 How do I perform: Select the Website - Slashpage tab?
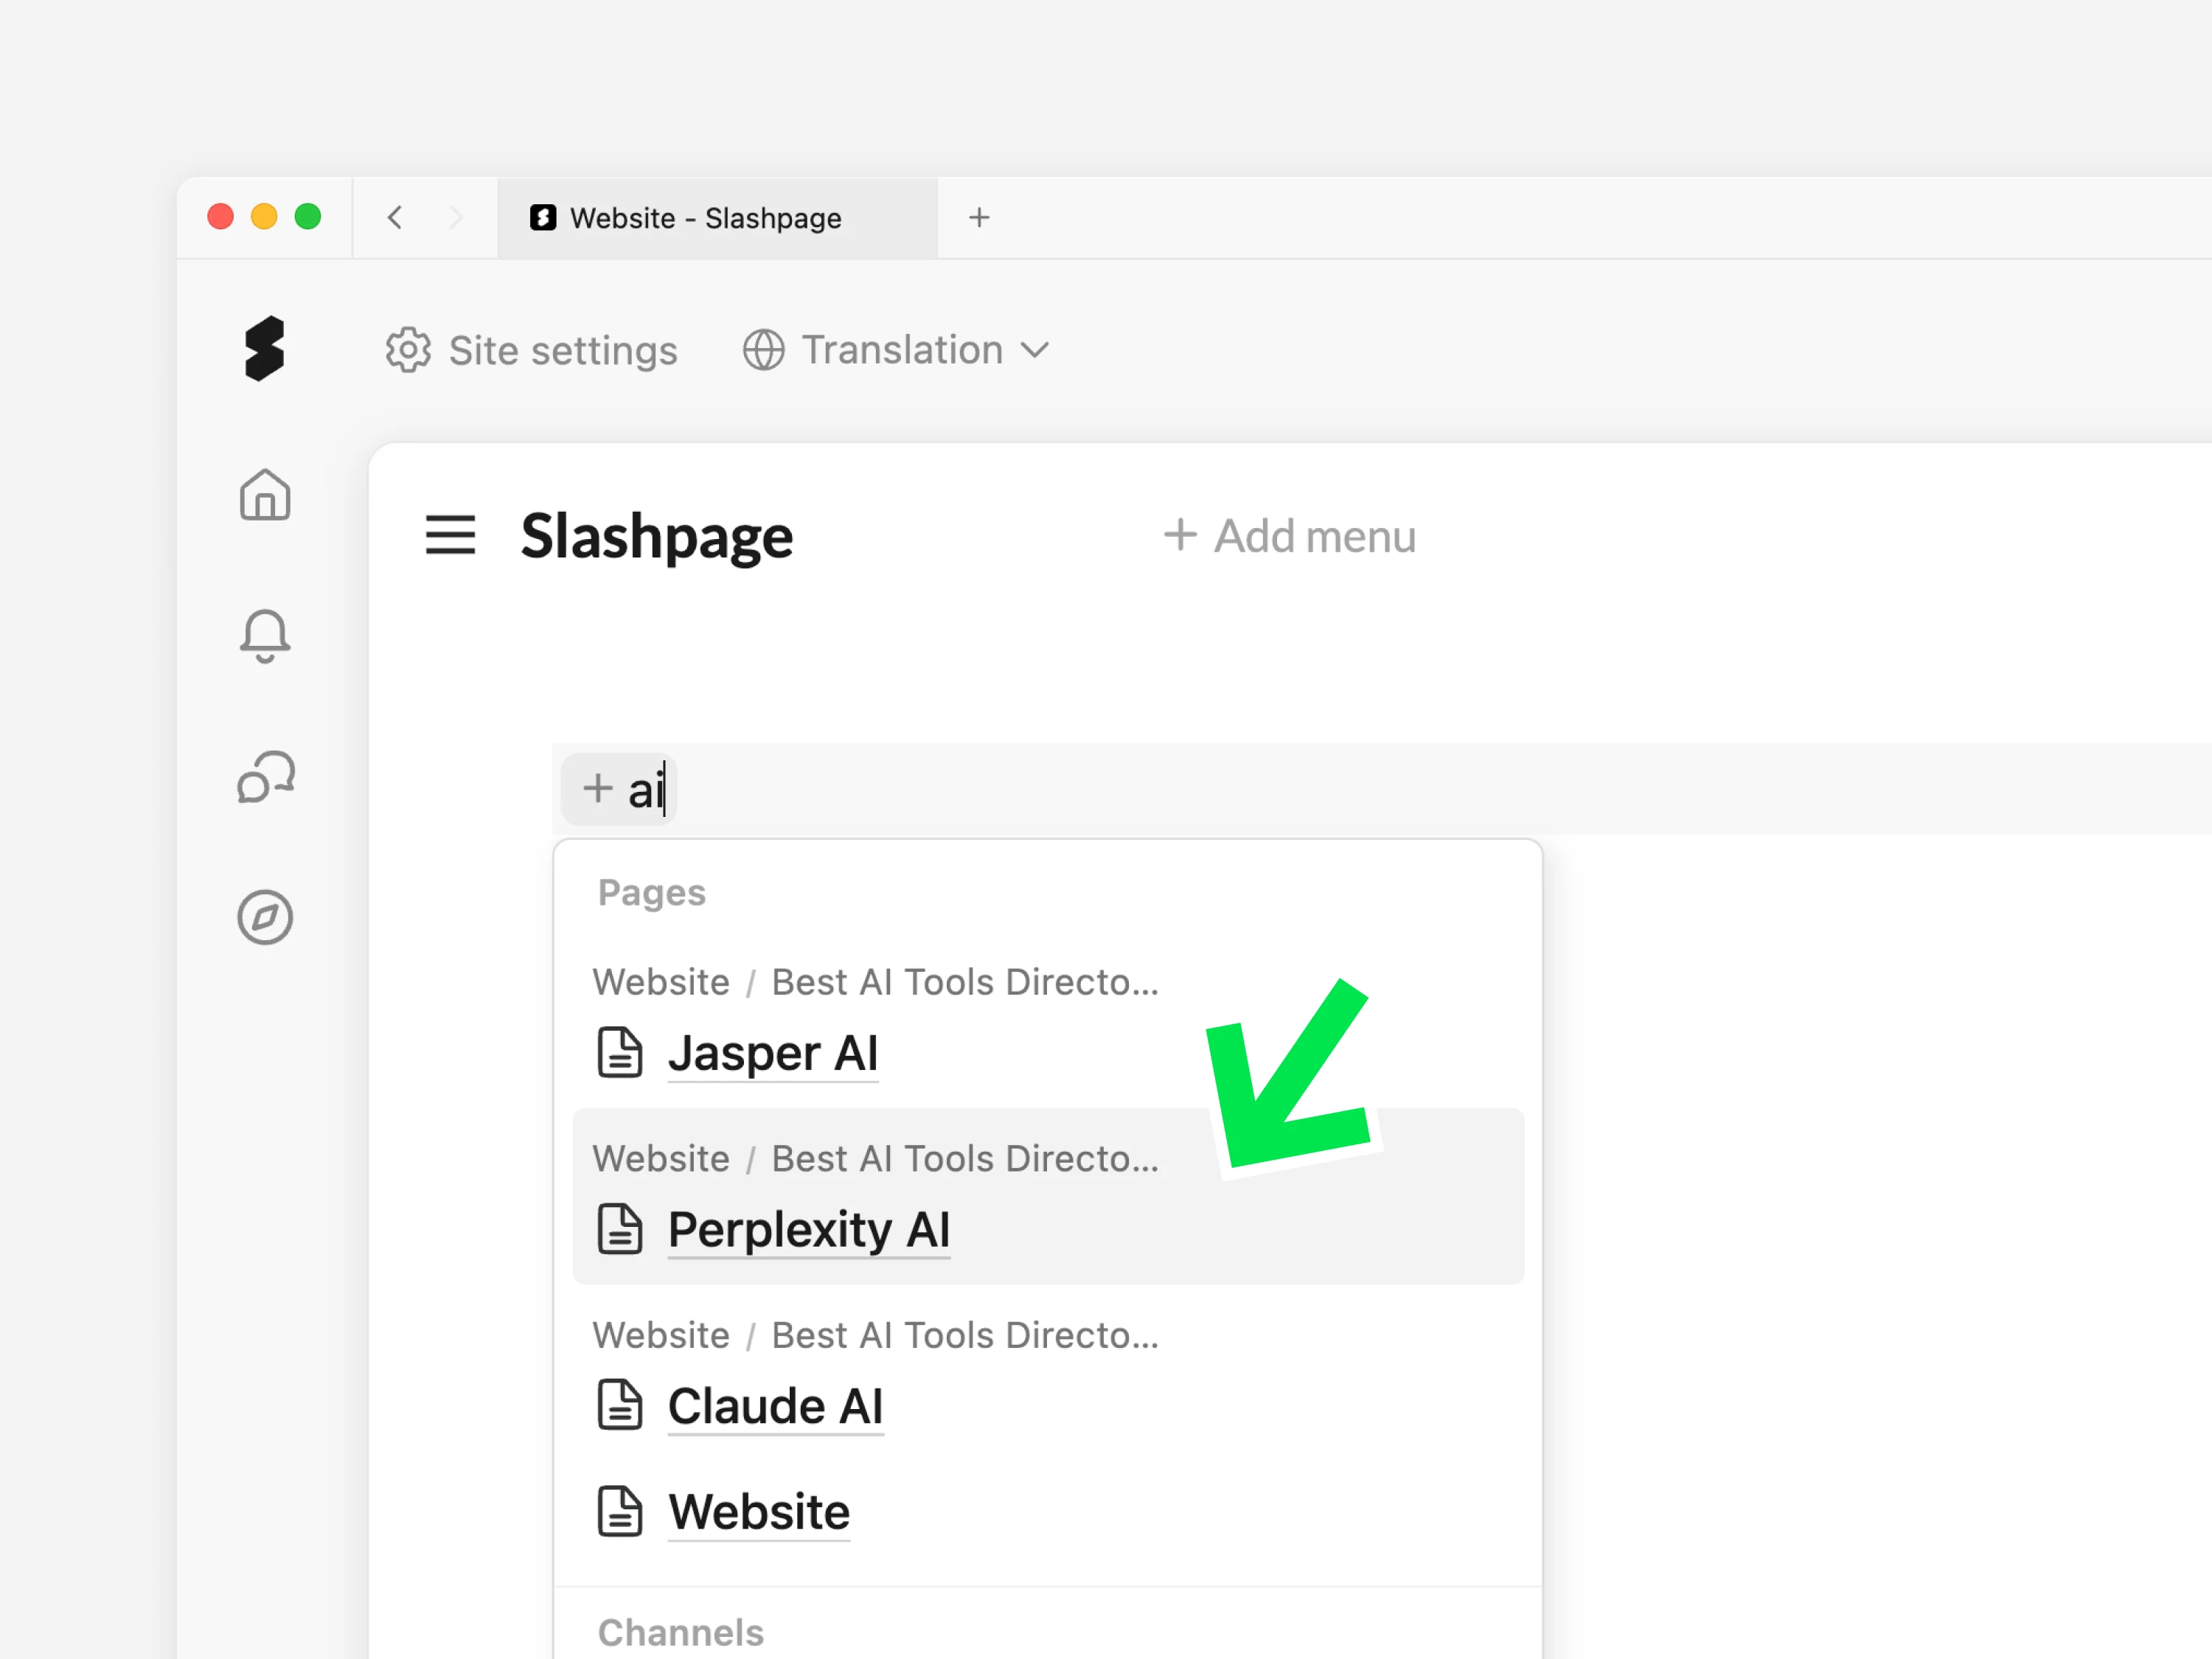717,218
